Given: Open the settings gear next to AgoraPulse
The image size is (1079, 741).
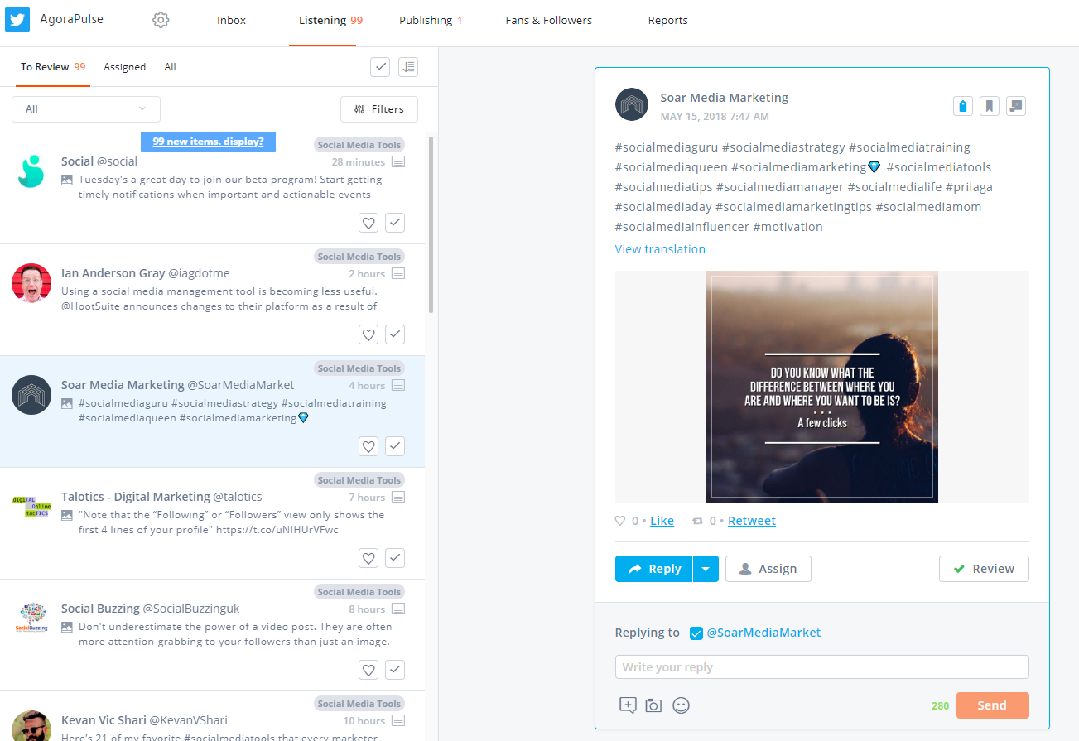Looking at the screenshot, I should [x=161, y=20].
